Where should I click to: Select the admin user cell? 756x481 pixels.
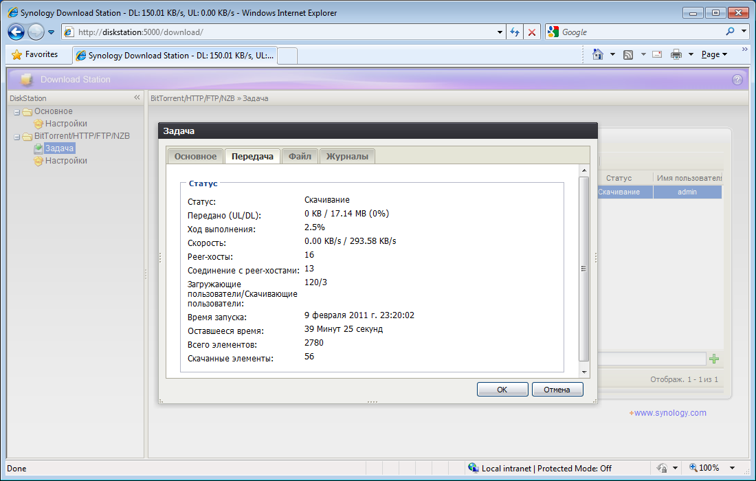[687, 192]
